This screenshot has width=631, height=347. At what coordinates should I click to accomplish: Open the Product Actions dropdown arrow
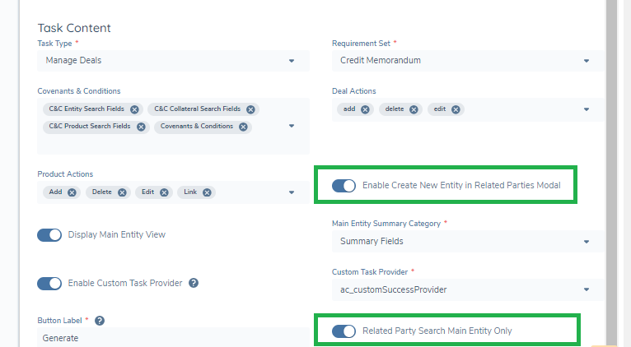pos(292,192)
